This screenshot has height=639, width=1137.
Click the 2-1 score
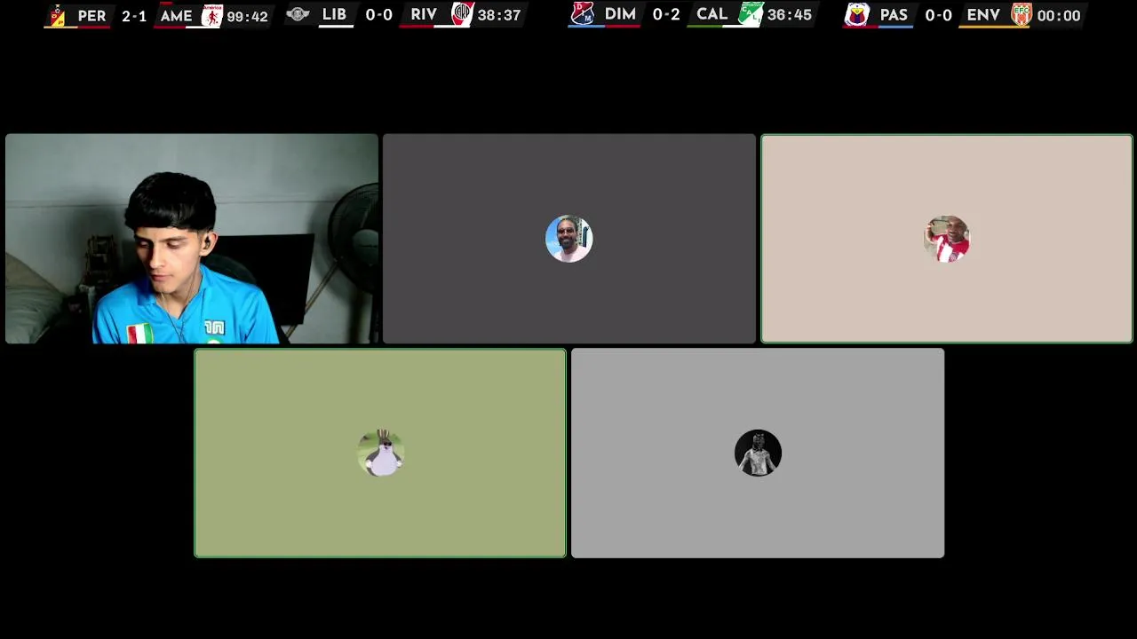pyautogui.click(x=134, y=16)
